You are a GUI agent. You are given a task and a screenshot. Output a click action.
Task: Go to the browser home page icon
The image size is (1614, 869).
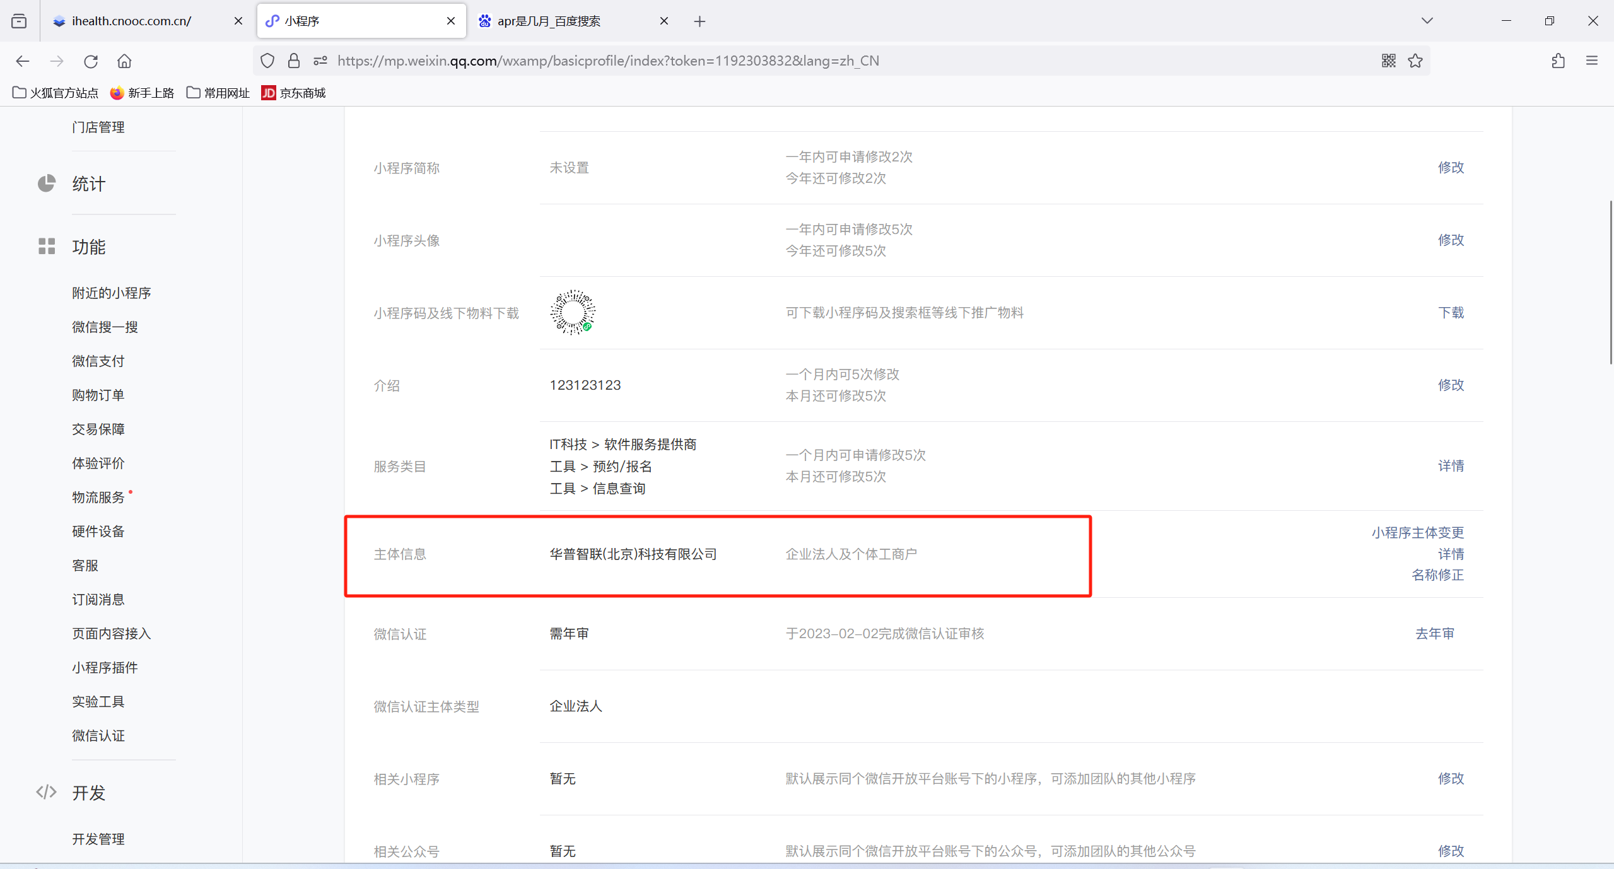point(124,61)
